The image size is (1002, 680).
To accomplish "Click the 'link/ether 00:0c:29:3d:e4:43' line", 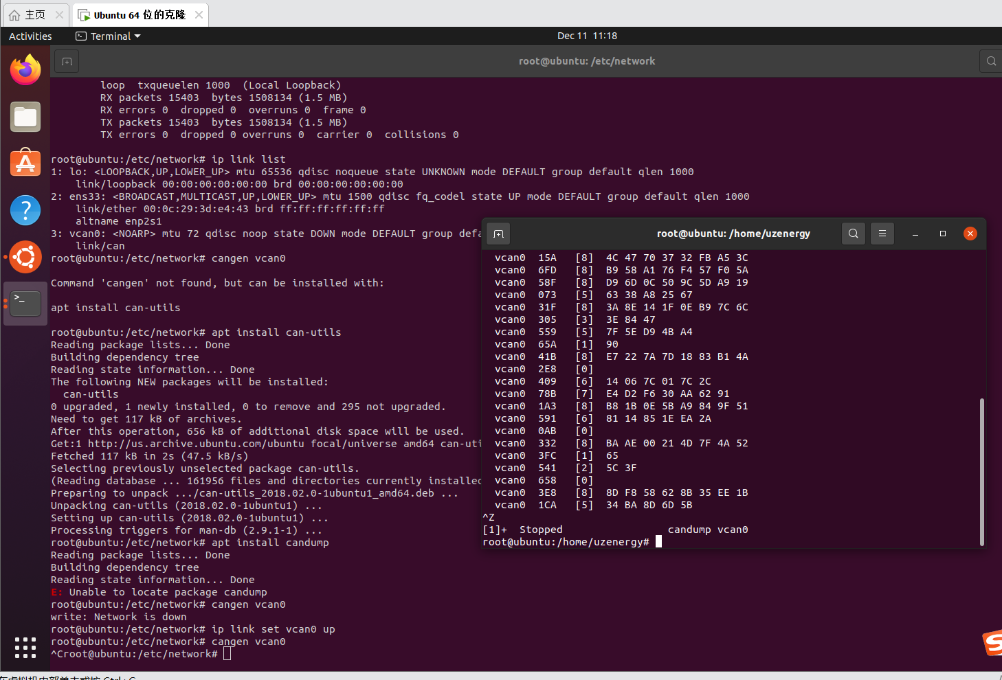I will click(x=230, y=209).
